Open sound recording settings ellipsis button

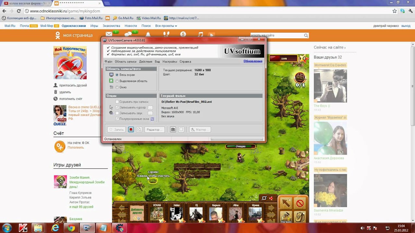[x=150, y=113]
